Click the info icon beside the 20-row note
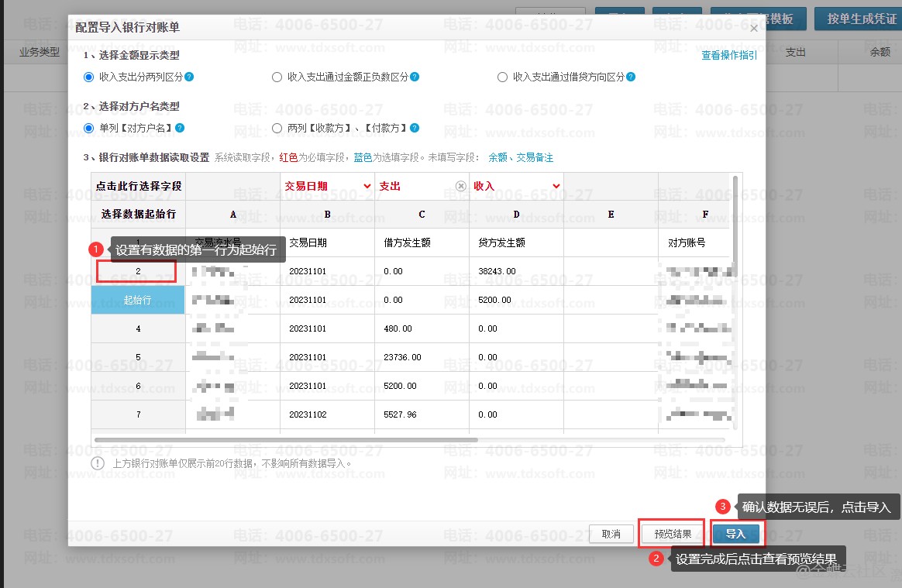This screenshot has height=588, width=902. coord(98,463)
